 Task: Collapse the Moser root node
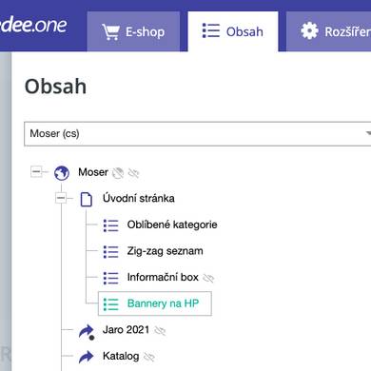click(36, 171)
